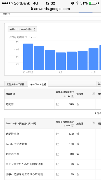Select the 仕事と勉強を両立させる時間術 keyword
101x180 pixels.
click(24, 174)
